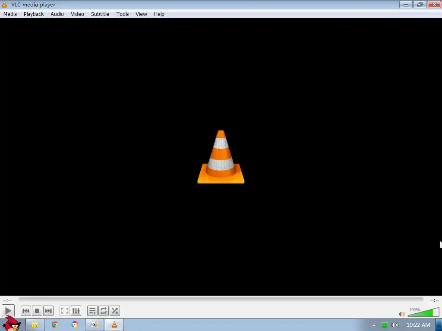The image size is (442, 331).
Task: Open the Tools menu
Action: click(x=123, y=14)
